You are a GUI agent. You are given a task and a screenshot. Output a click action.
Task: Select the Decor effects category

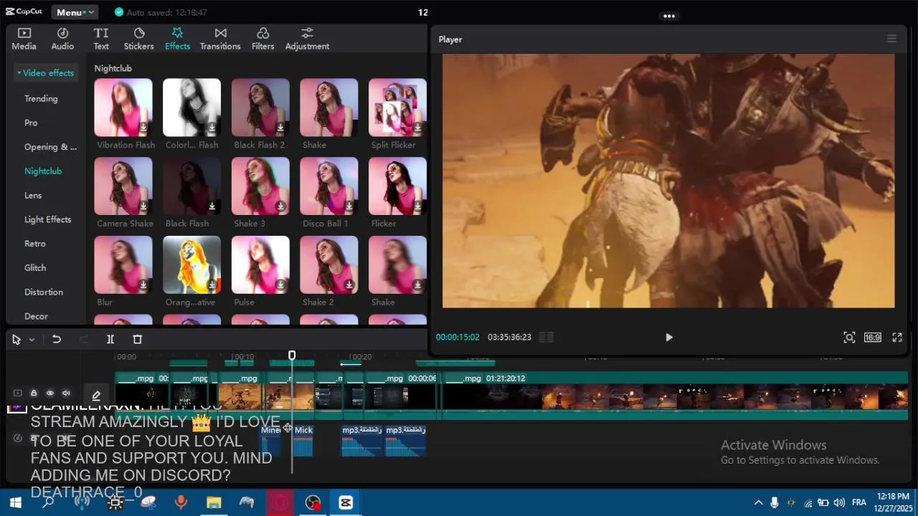[x=36, y=317]
